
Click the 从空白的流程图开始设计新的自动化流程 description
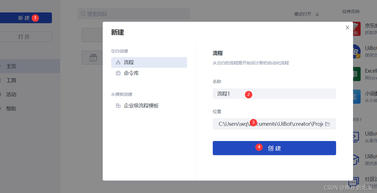[x=251, y=63]
